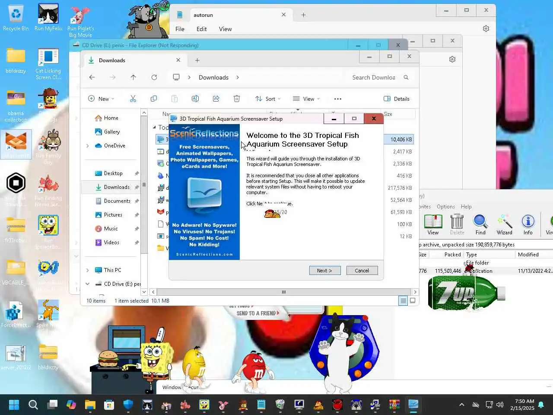The width and height of the screenshot is (553, 415).
Task: Click the Info icon in archive toolbar
Action: 528,224
